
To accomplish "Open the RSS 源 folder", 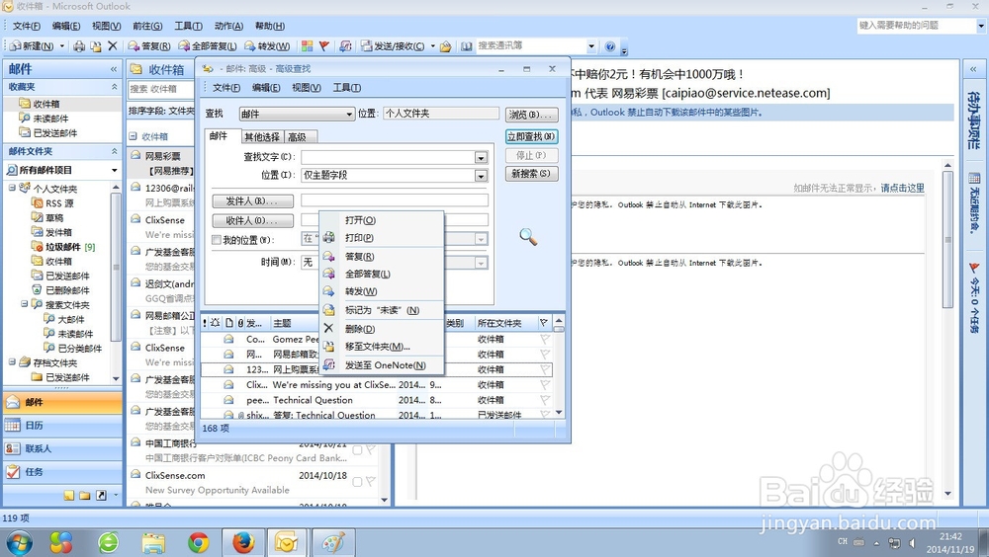I will [53, 202].
